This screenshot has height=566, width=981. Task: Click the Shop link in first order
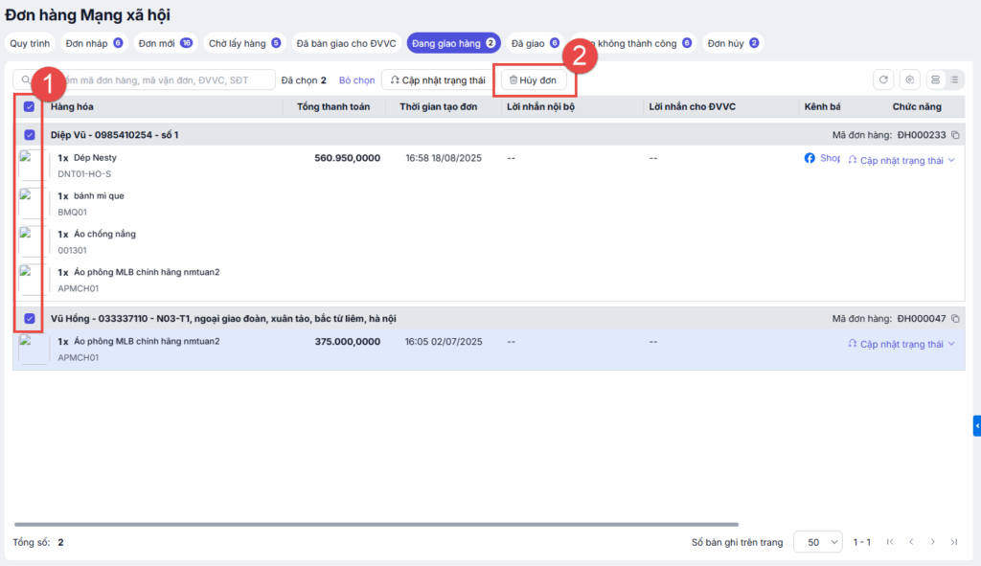(831, 158)
